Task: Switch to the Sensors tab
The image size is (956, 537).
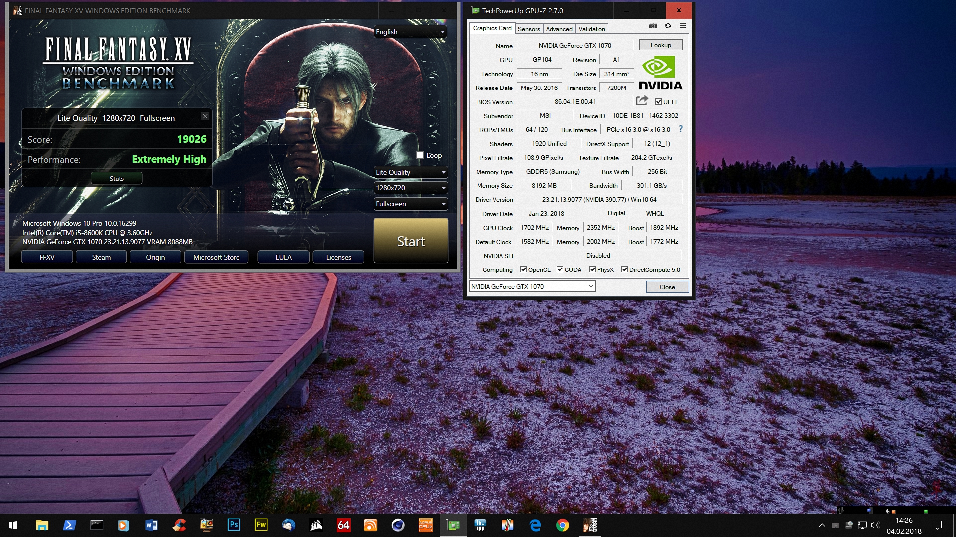Action: [528, 29]
